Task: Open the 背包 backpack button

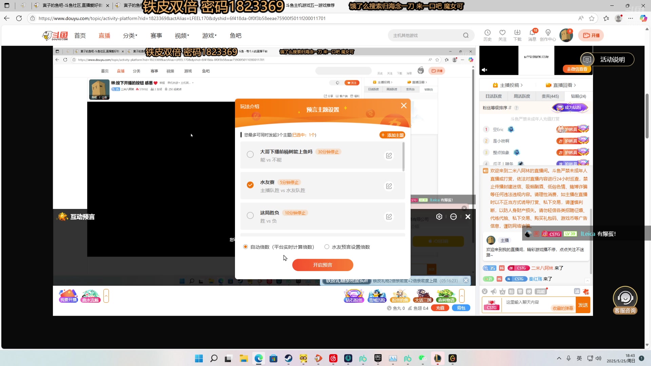Action: coord(461,308)
